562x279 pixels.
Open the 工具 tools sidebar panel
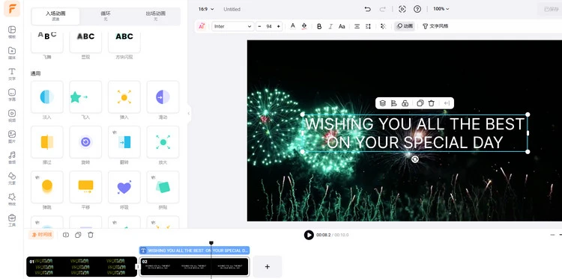(12, 221)
